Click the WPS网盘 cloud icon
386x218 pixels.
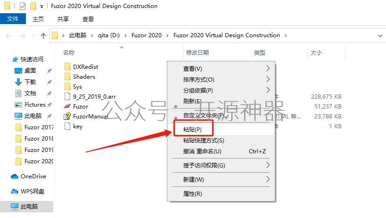(15, 192)
